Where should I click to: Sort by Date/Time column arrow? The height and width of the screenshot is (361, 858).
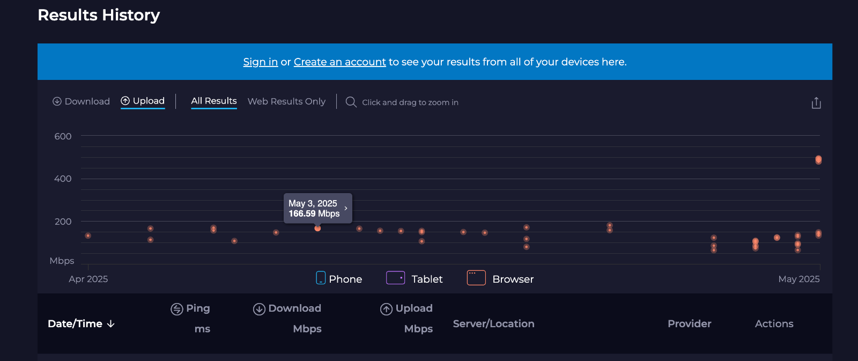point(111,324)
